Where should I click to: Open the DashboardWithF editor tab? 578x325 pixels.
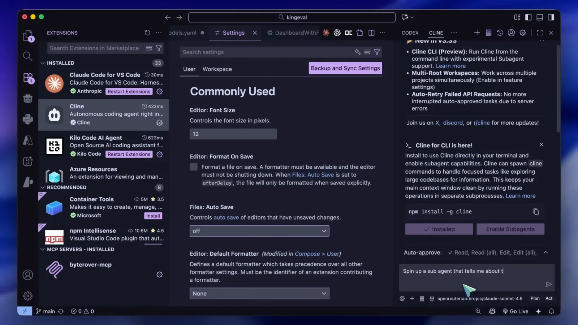(293, 32)
